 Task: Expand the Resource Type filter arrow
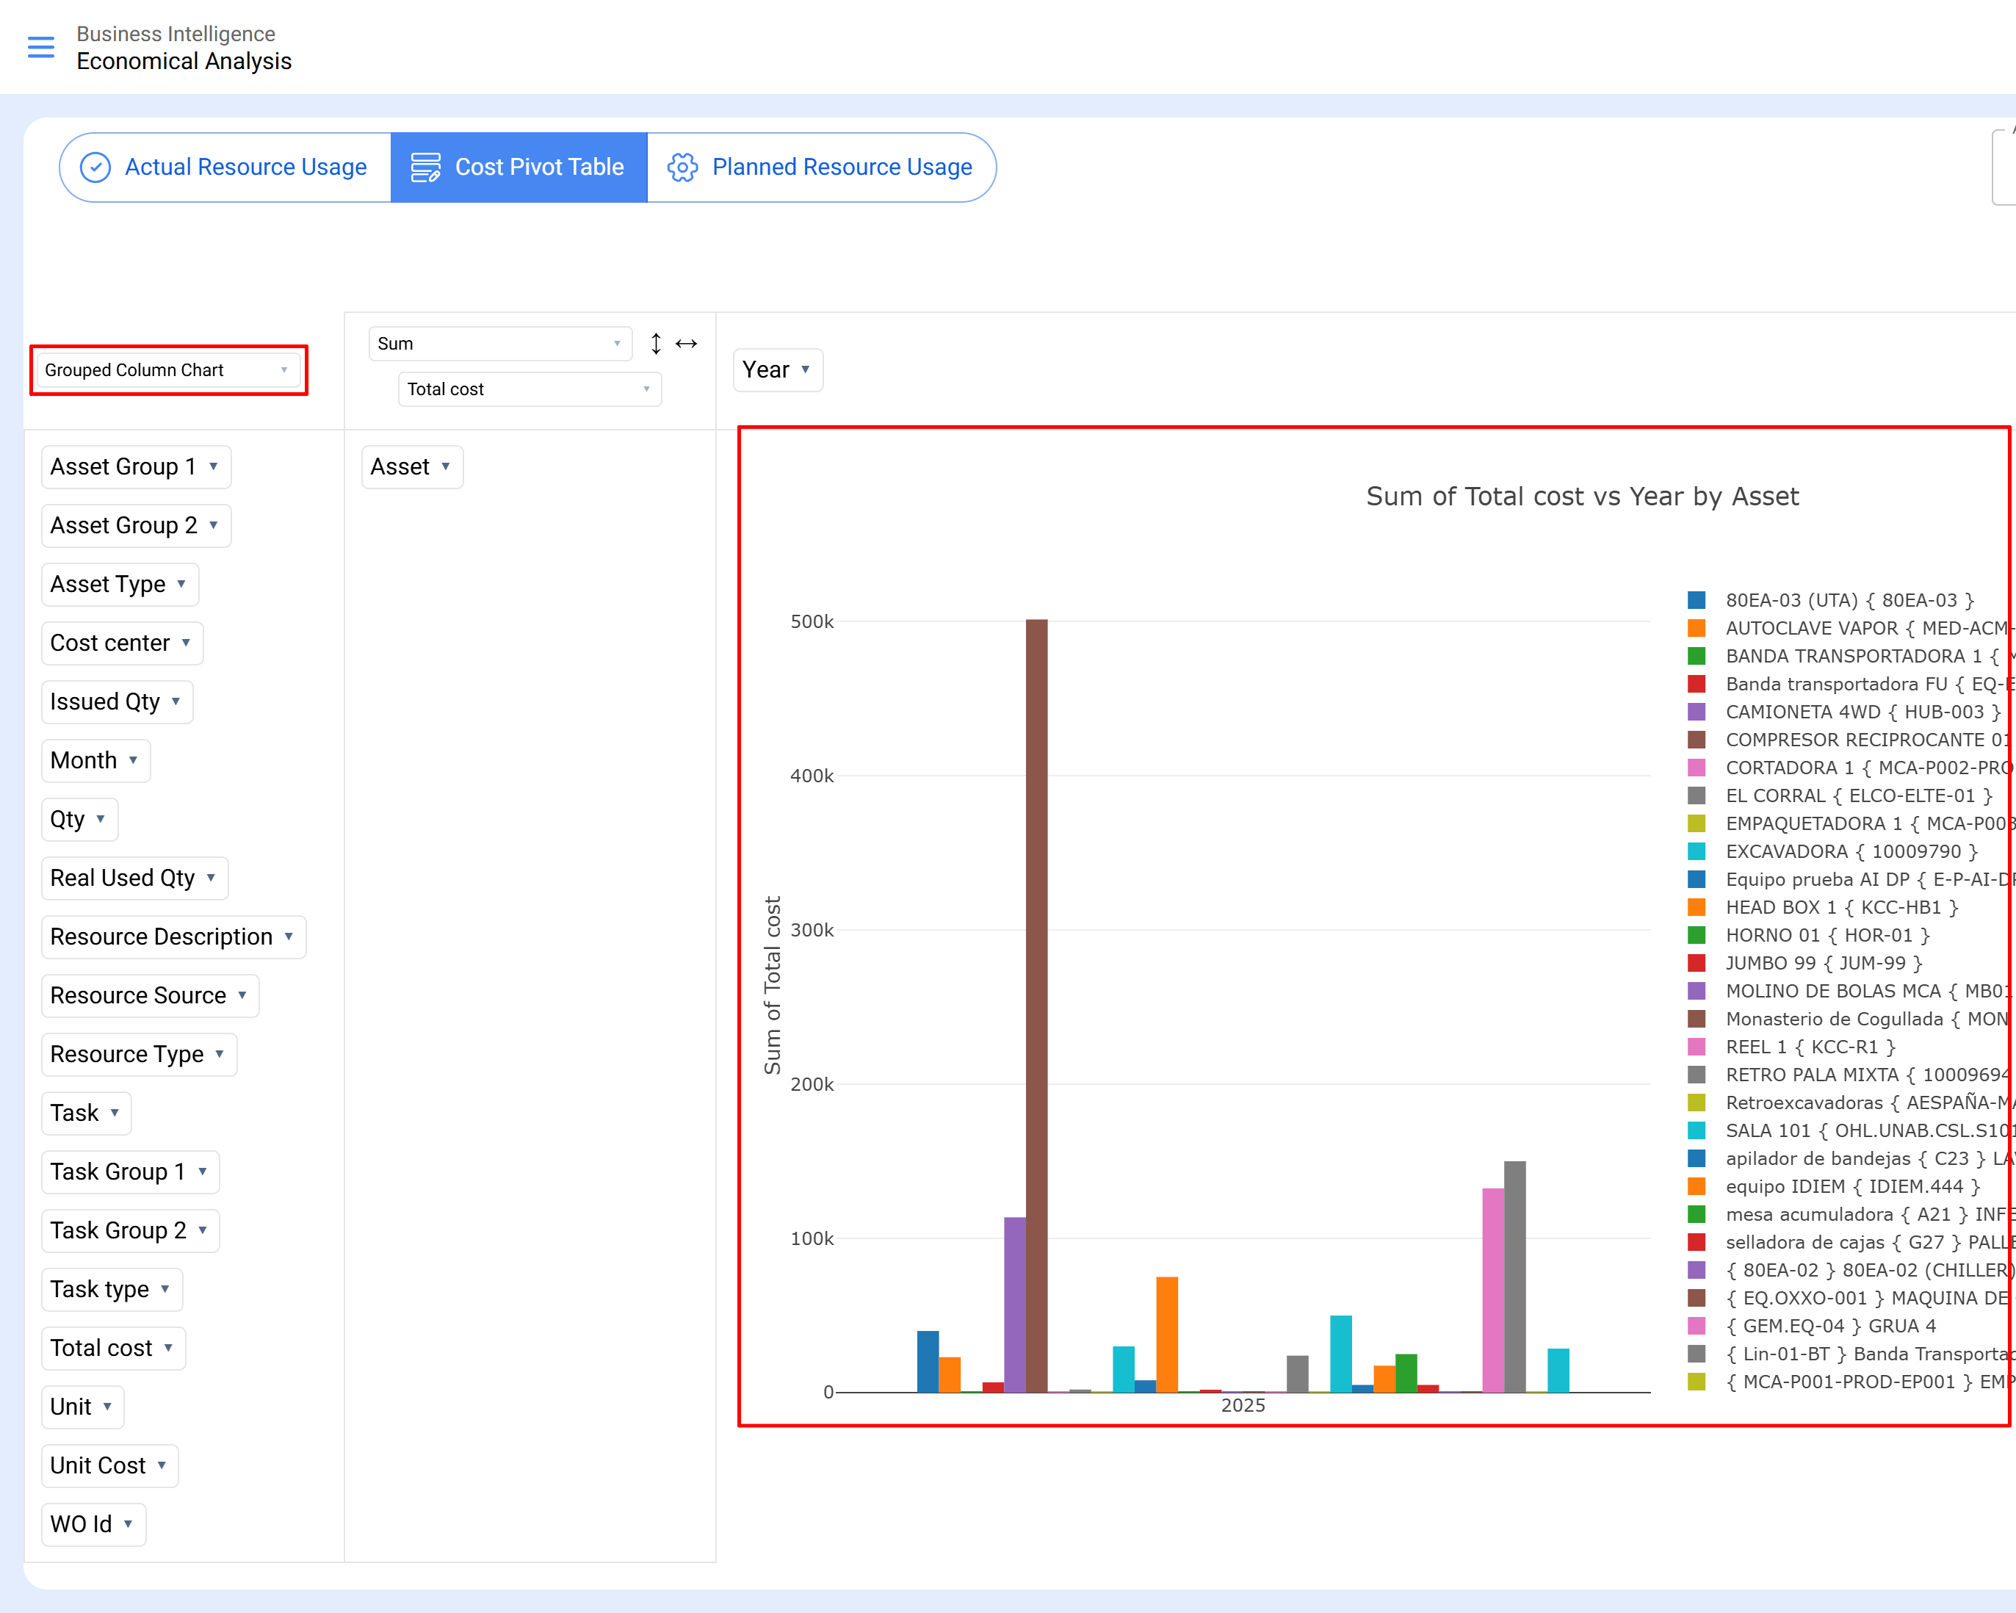pos(220,1054)
